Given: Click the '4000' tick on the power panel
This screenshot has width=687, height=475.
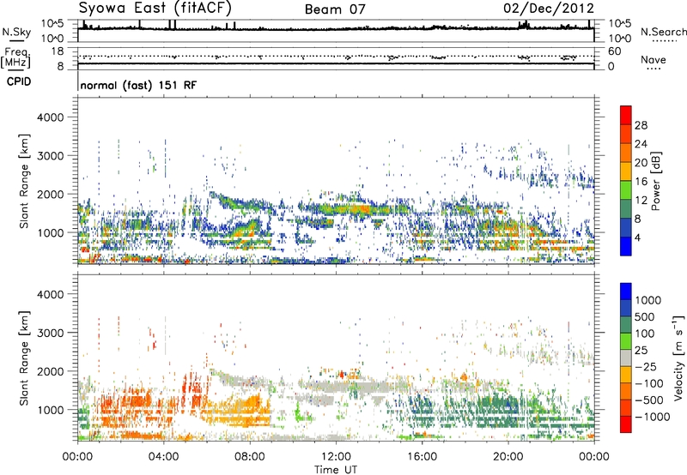Looking at the screenshot, I should coord(51,117).
